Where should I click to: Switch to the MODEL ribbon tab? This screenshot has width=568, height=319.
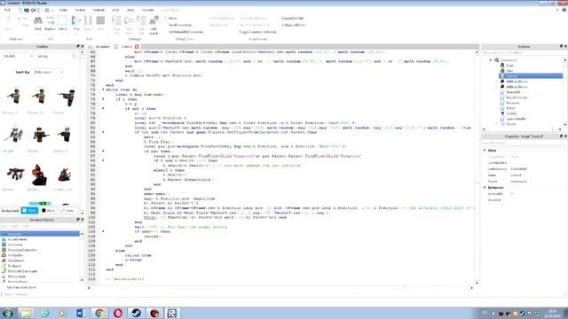coord(81,10)
